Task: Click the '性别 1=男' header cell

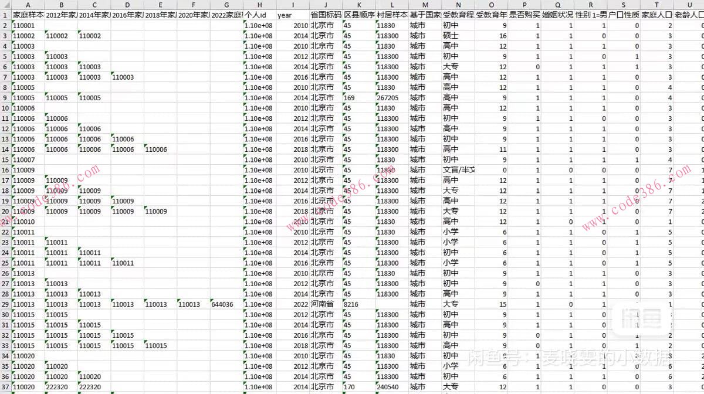Action: [x=591, y=15]
